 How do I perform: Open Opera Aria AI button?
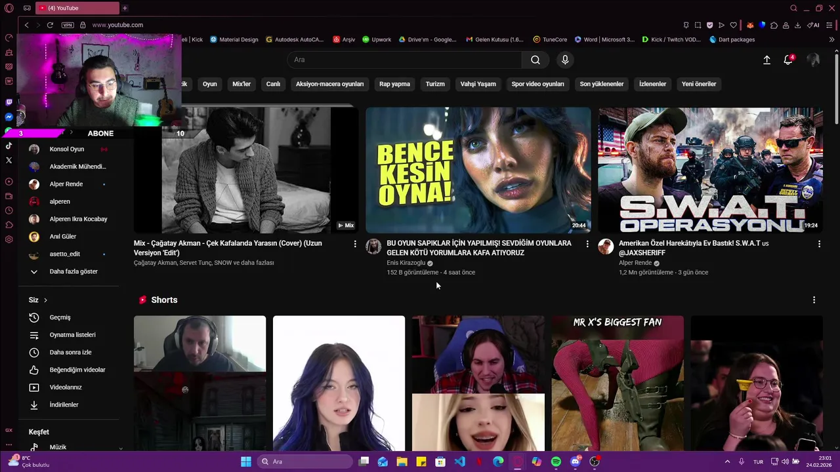(814, 25)
